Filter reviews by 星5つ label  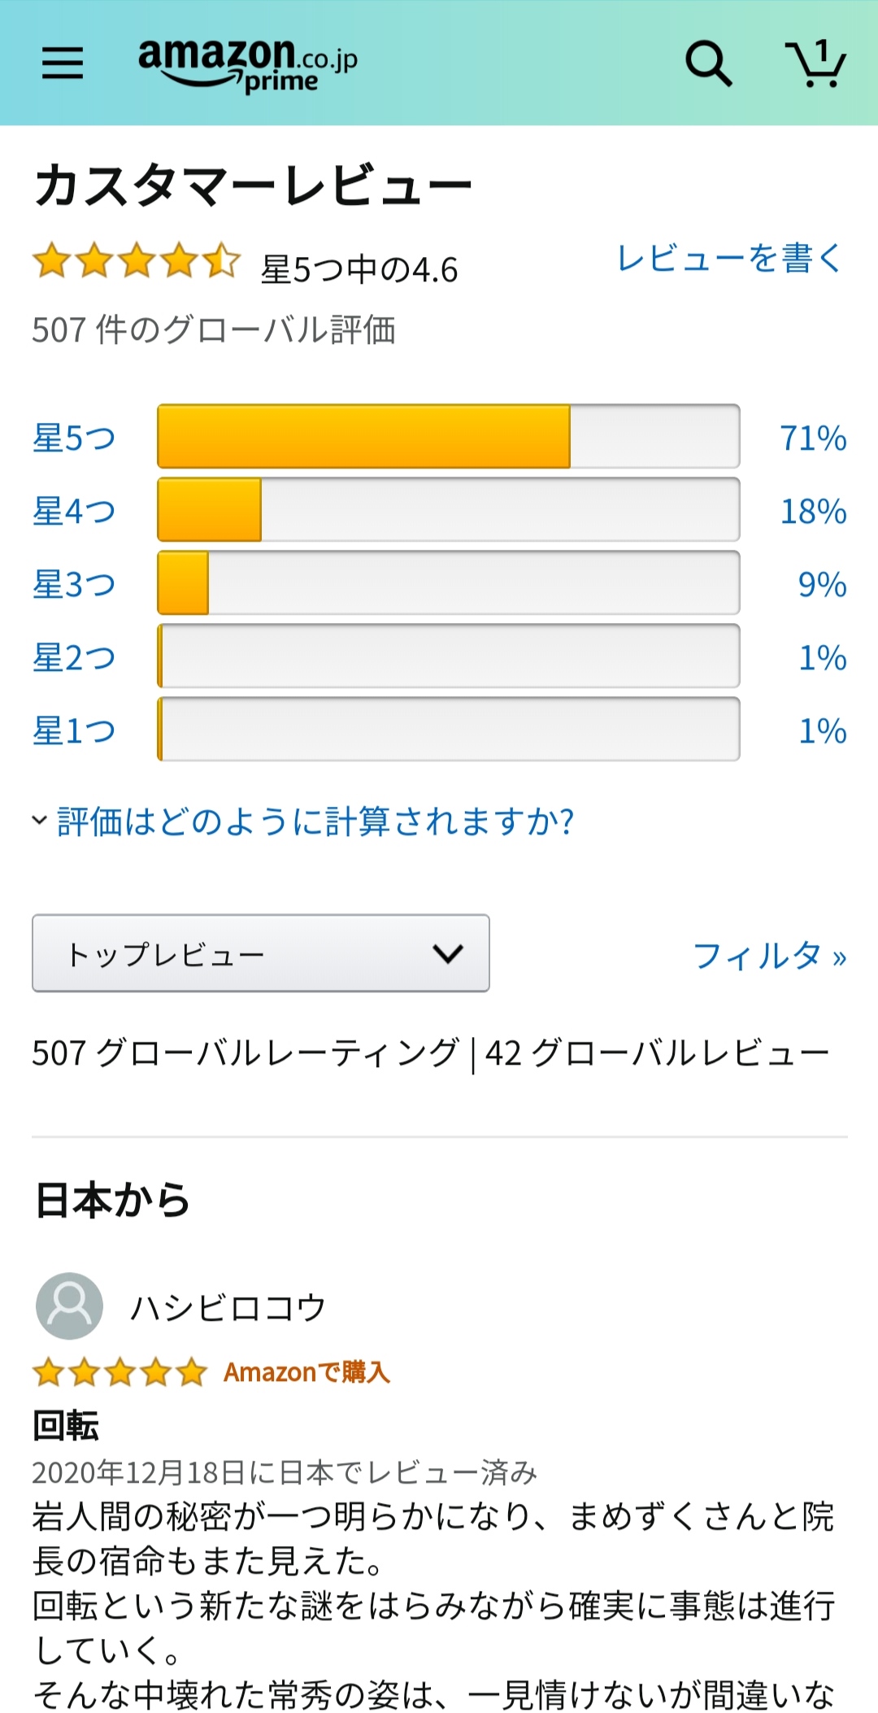(74, 438)
